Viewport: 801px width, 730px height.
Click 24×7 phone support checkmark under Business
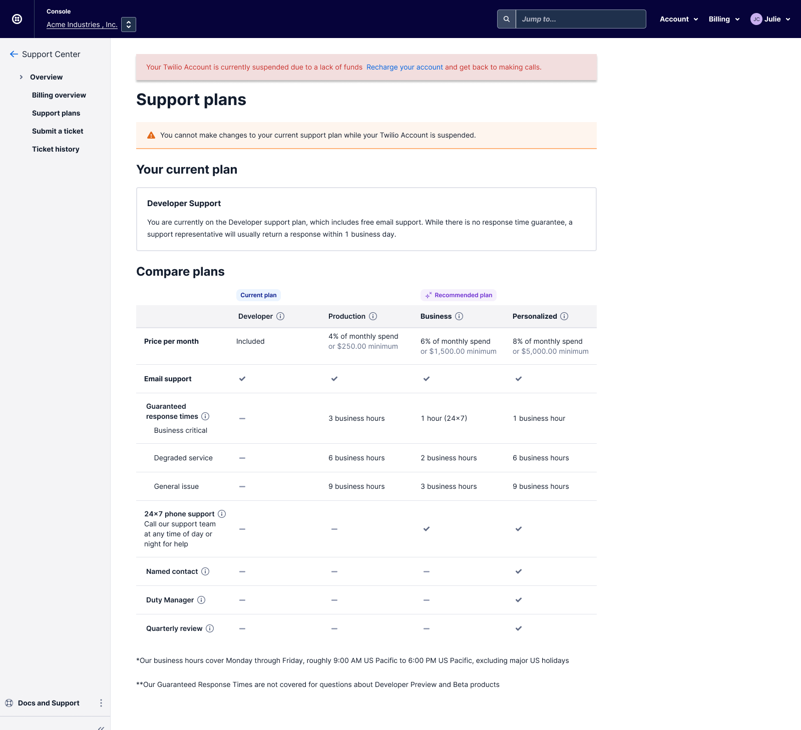[427, 529]
